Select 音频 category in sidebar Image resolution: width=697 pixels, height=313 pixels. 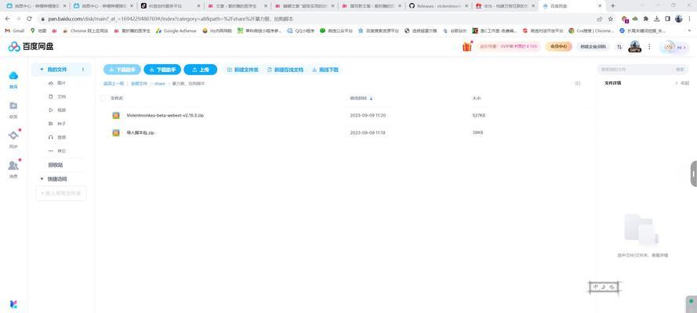(x=57, y=138)
